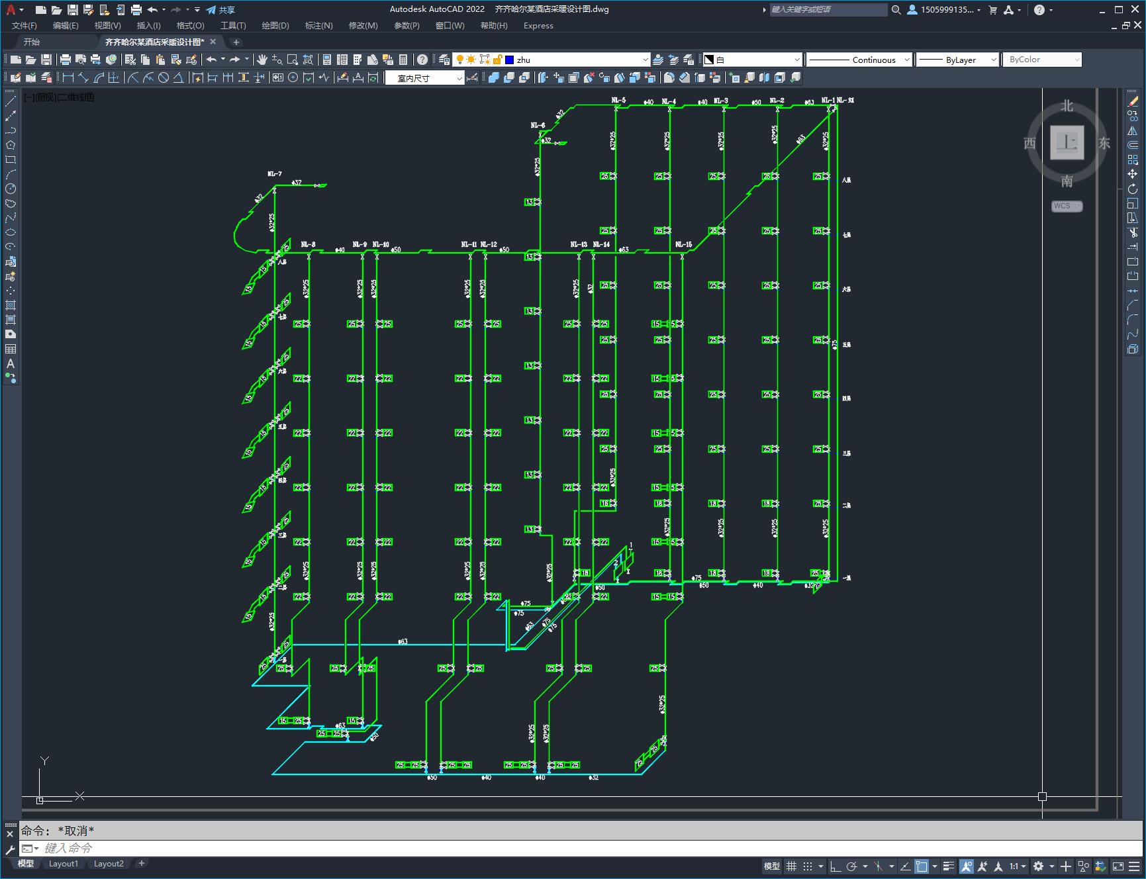
Task: Open the 绘图(D) menu
Action: [275, 26]
